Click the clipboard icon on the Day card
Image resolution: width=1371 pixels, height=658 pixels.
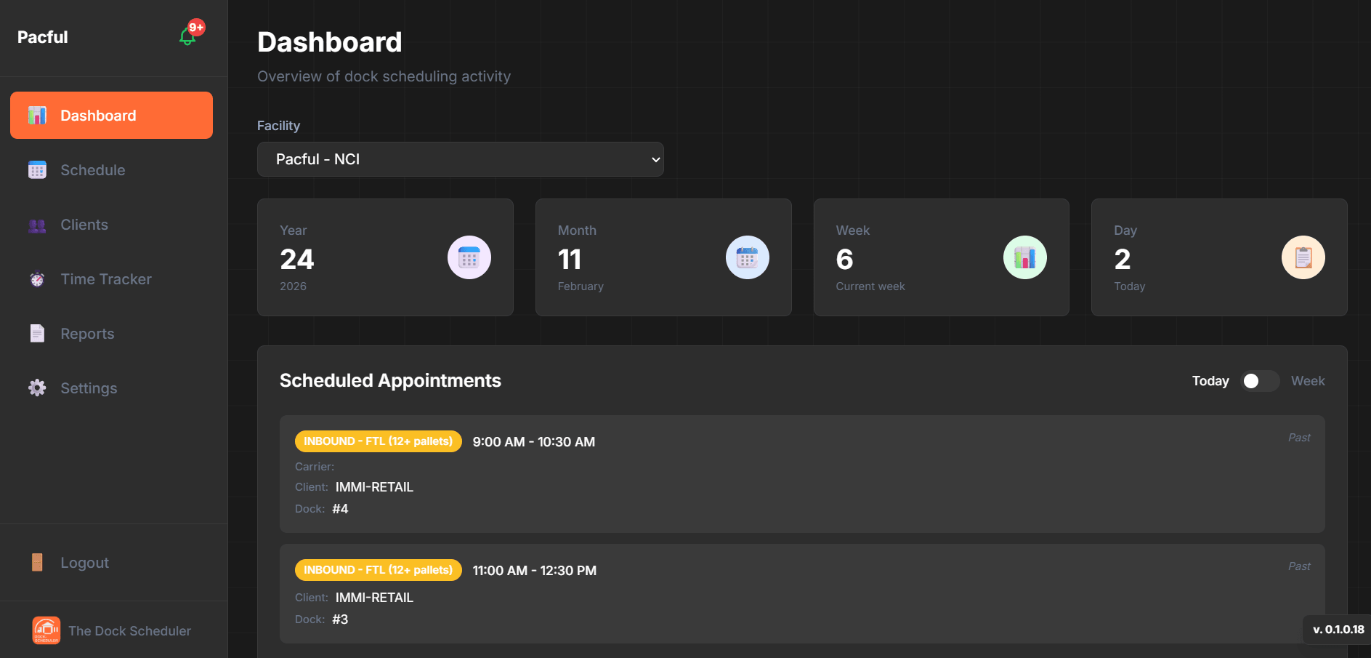1303,257
